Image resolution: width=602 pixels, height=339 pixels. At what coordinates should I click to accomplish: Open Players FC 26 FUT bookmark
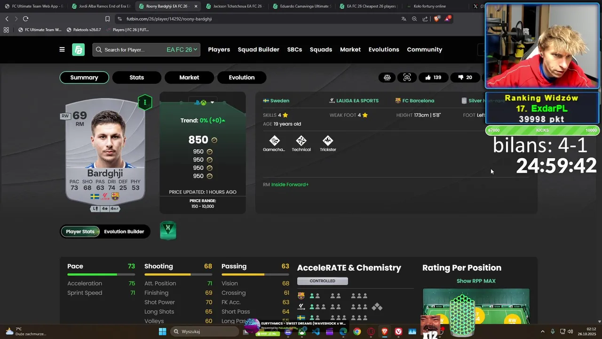coord(127,30)
